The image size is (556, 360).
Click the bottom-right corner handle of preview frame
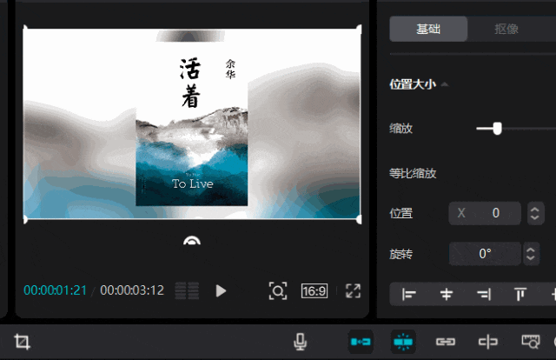(359, 219)
